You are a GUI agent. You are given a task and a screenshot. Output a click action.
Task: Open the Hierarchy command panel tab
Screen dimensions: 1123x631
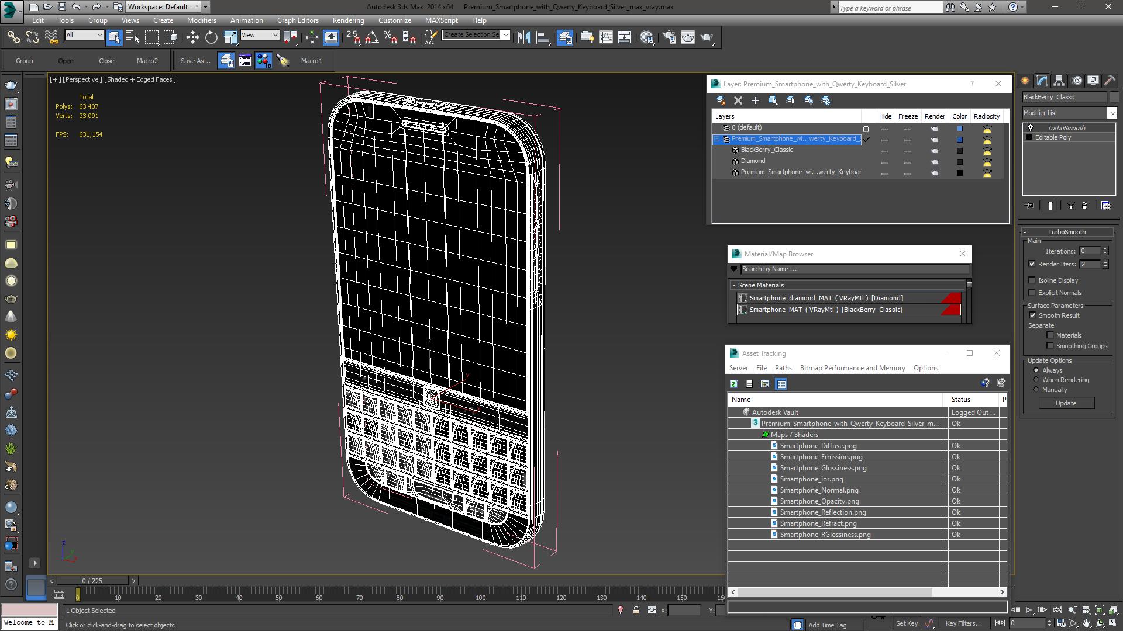pyautogui.click(x=1059, y=81)
